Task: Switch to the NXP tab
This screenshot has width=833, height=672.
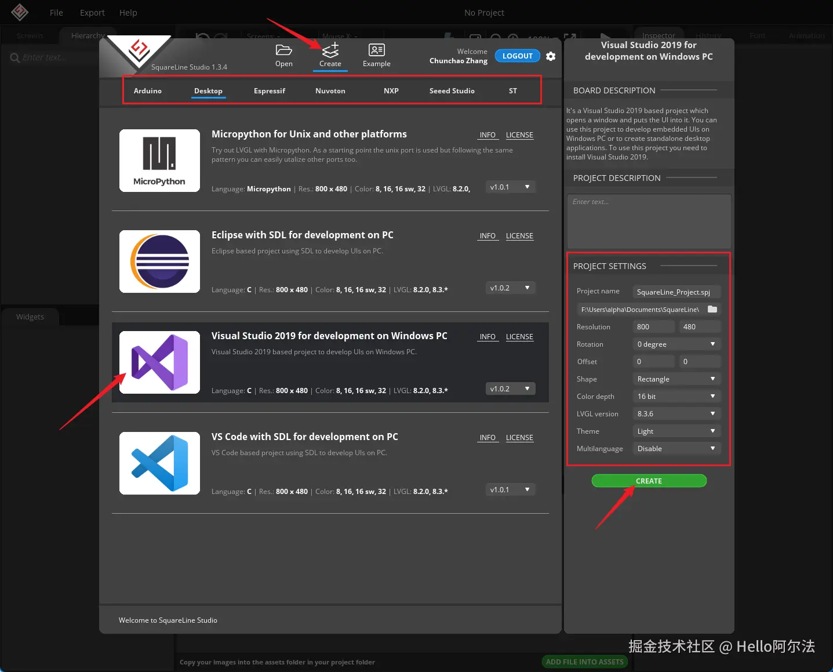Action: coord(391,91)
